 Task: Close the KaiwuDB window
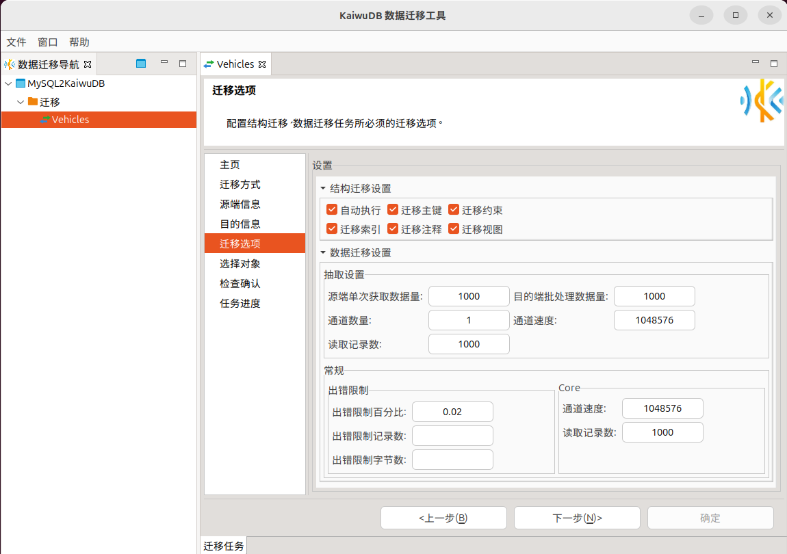click(769, 15)
